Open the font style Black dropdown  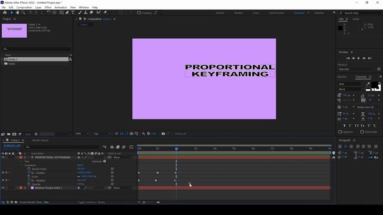pos(351,89)
